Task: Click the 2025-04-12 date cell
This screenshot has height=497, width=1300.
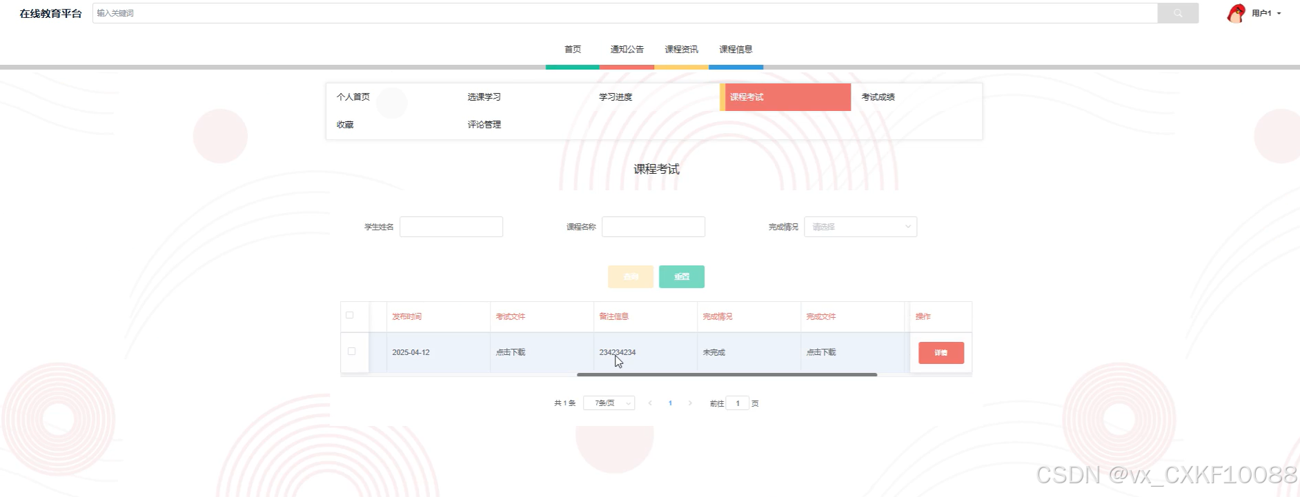Action: point(411,352)
